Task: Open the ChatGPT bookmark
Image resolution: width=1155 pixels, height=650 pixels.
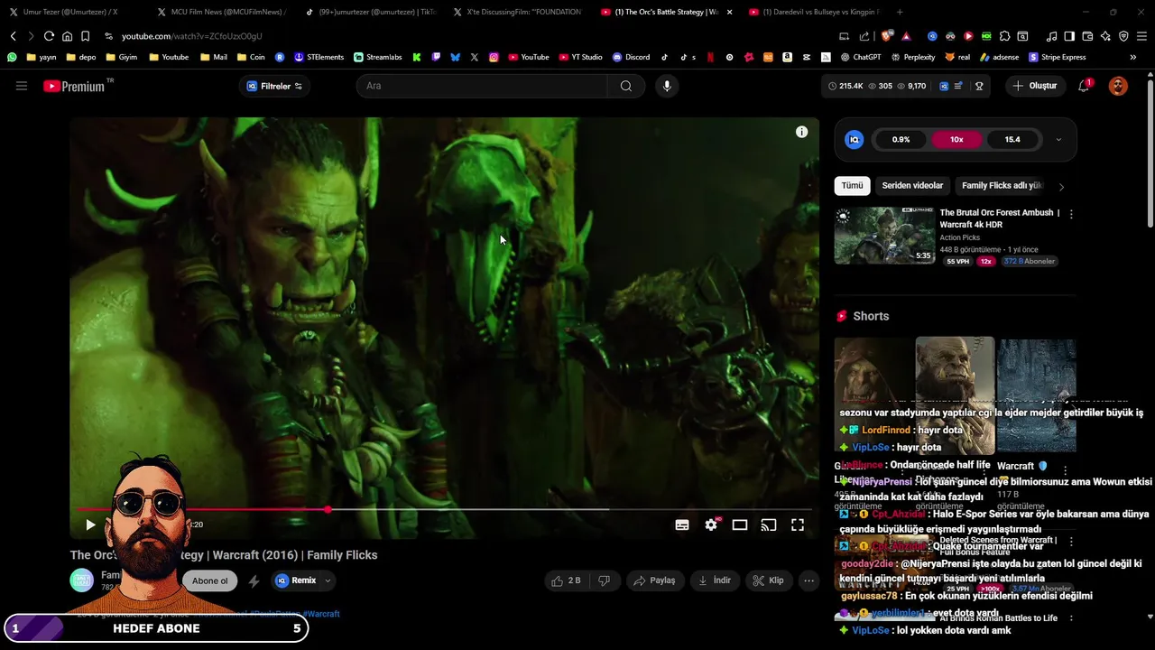Action: pyautogui.click(x=860, y=57)
